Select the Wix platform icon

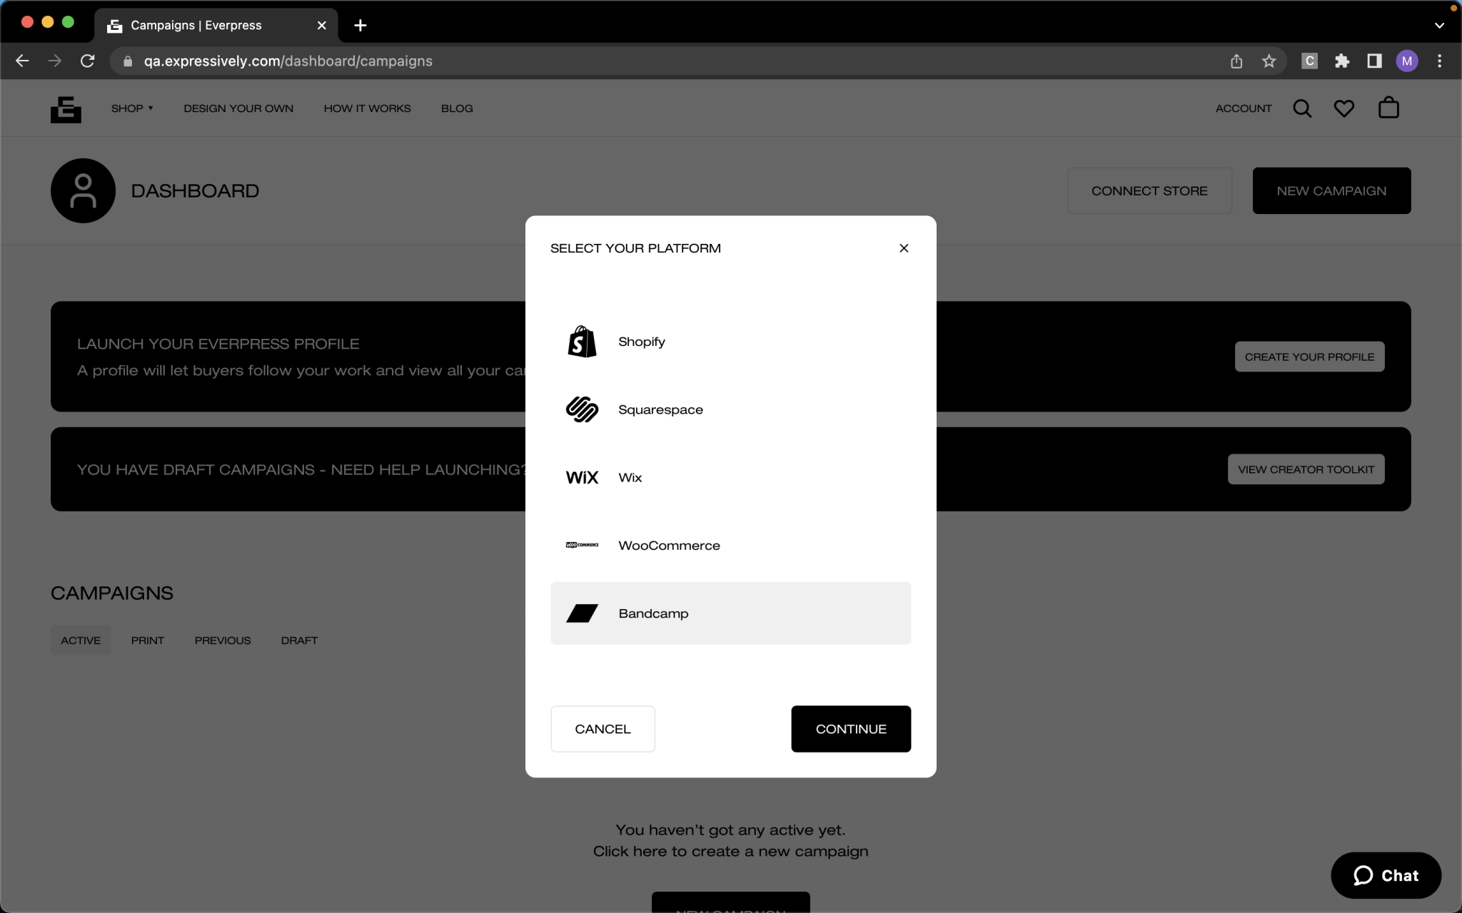[x=582, y=477]
